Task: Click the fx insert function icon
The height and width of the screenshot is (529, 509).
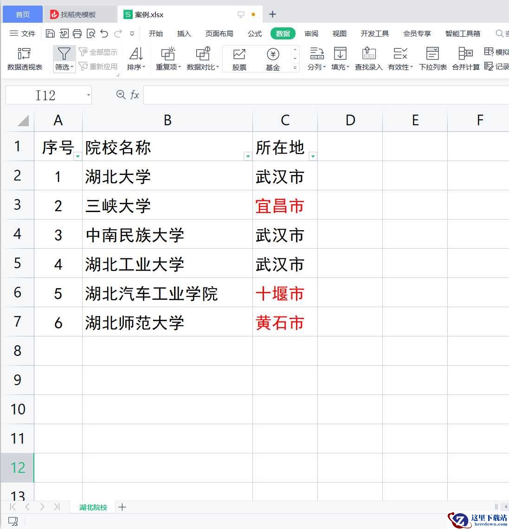Action: point(135,95)
